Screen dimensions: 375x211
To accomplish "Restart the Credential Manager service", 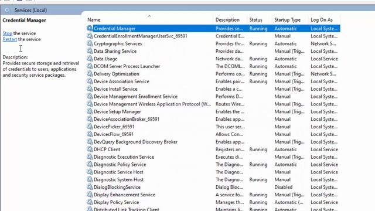I will pyautogui.click(x=9, y=39).
